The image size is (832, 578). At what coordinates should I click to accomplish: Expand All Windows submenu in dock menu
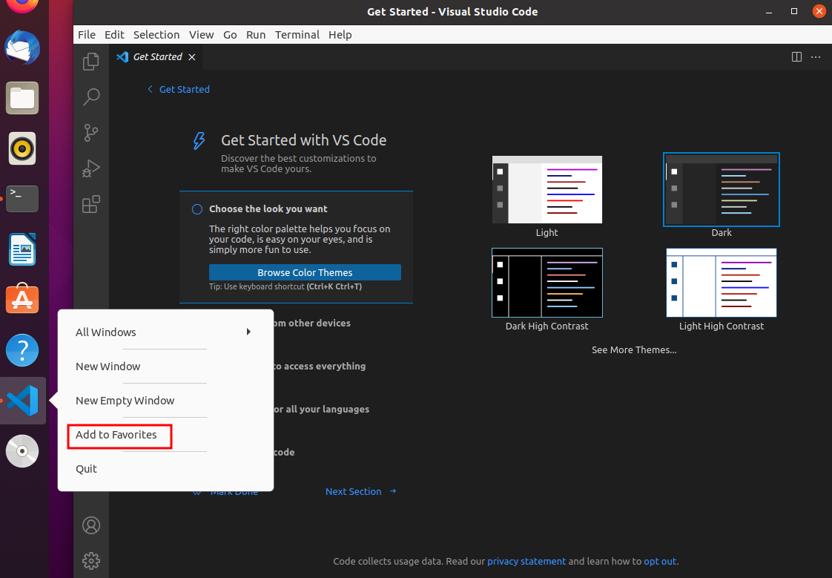pos(165,332)
